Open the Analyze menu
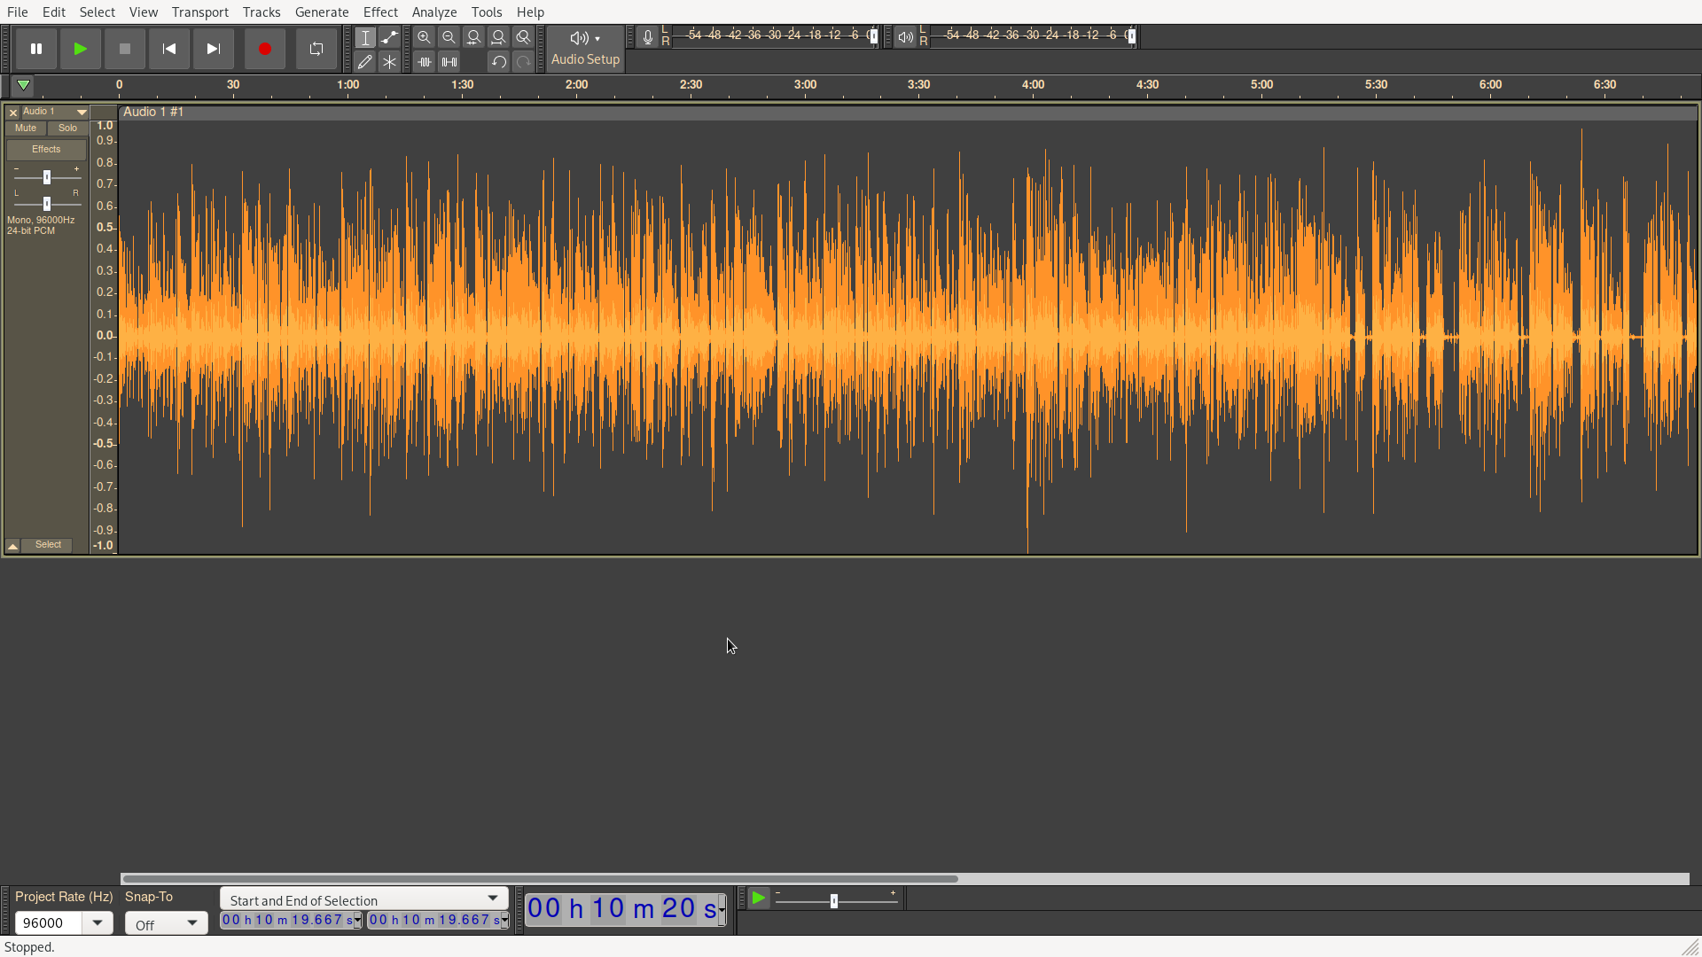Image resolution: width=1702 pixels, height=957 pixels. pyautogui.click(x=433, y=12)
